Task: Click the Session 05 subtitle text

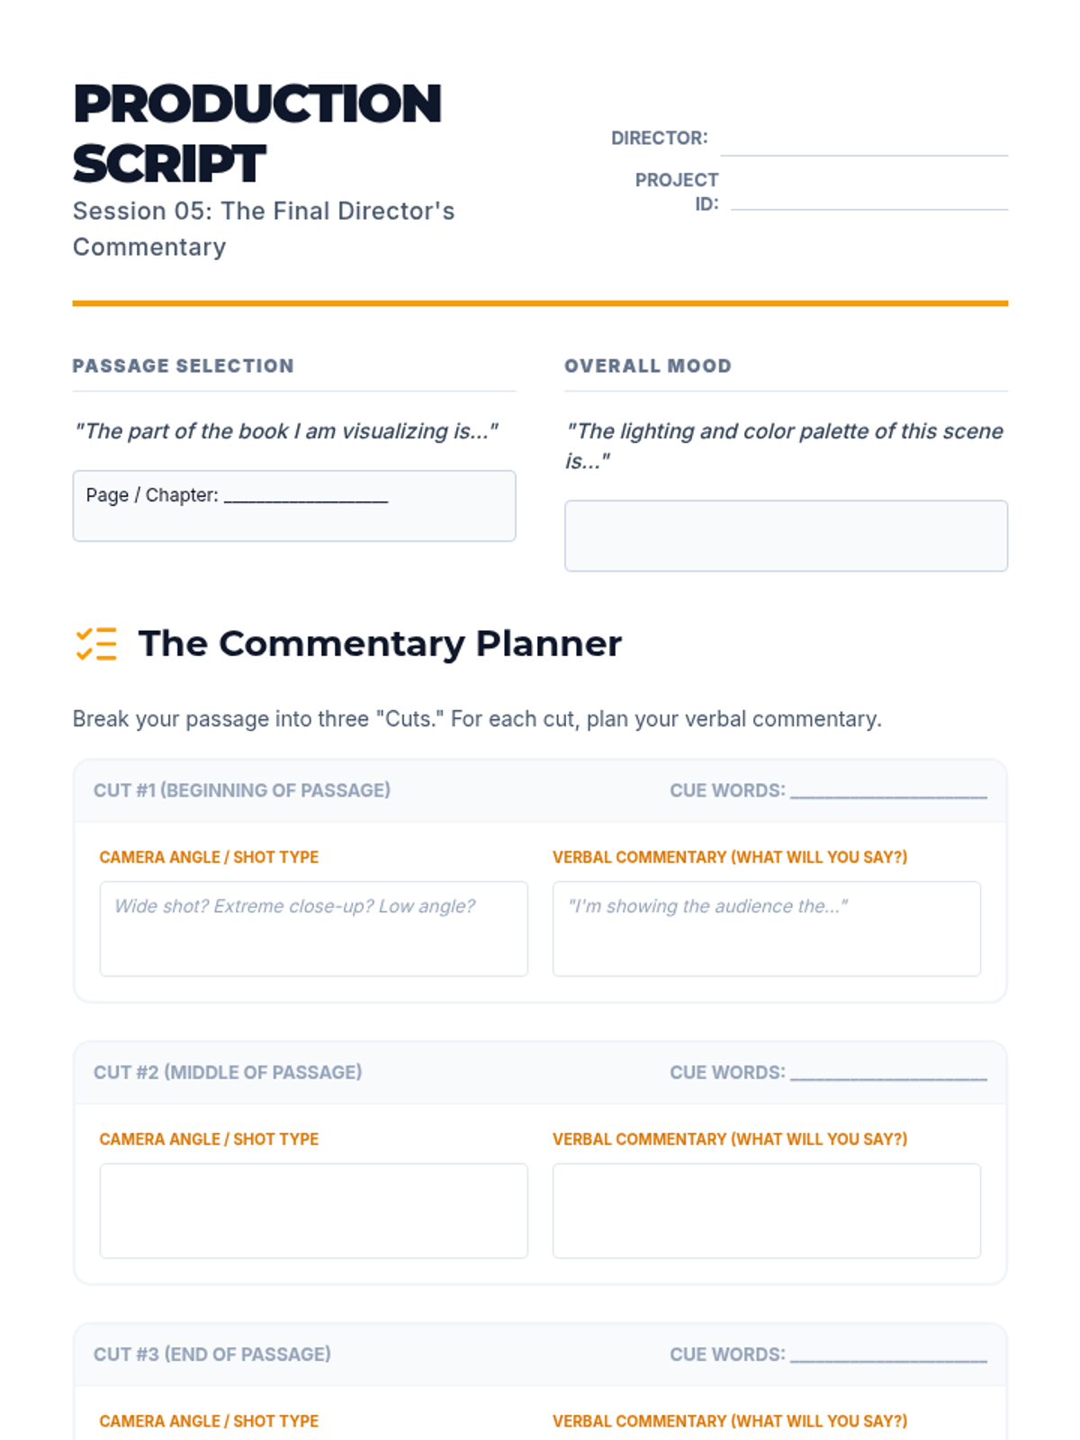Action: 264,229
